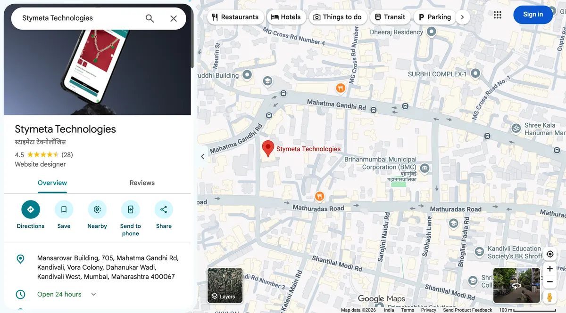Open the Google apps grid icon
This screenshot has width=566, height=313.
click(x=497, y=15)
